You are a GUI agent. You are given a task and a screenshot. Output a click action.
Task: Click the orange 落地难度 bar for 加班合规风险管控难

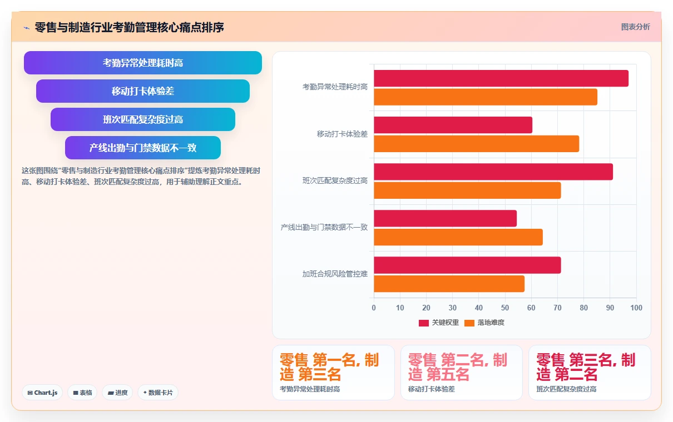449,284
